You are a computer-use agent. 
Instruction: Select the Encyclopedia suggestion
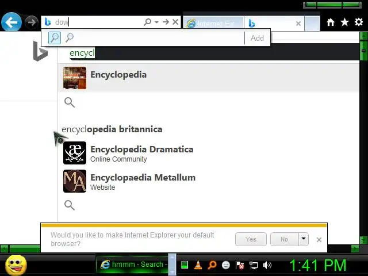pos(209,78)
